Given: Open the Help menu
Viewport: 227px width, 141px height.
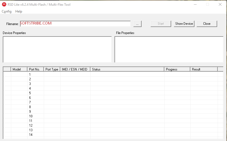Looking at the screenshot, I should point(19,11).
